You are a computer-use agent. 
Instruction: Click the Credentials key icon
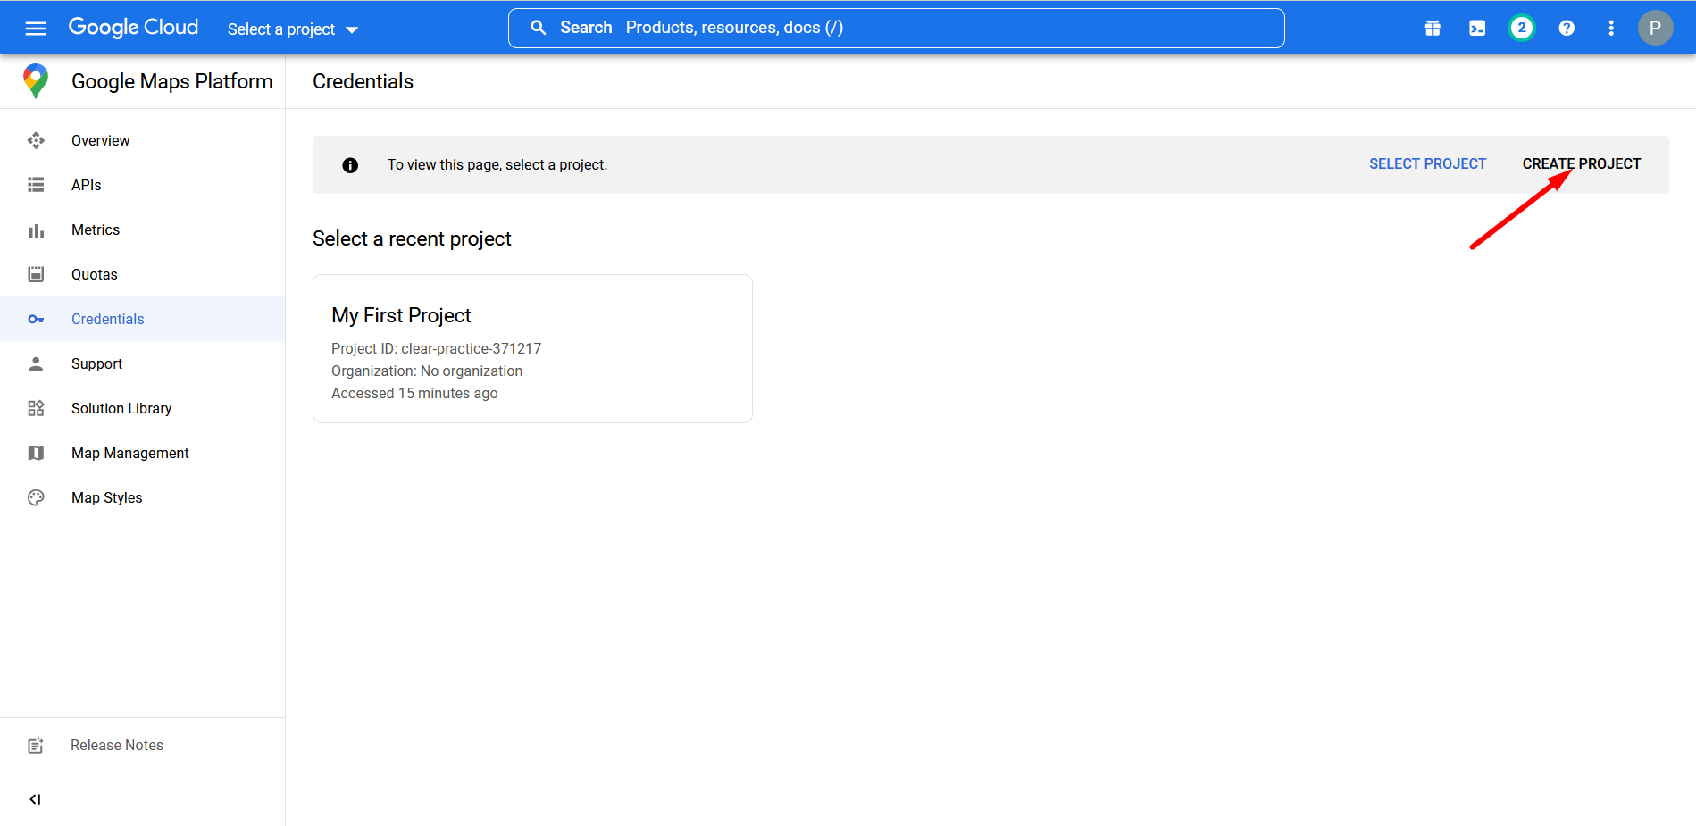36,319
